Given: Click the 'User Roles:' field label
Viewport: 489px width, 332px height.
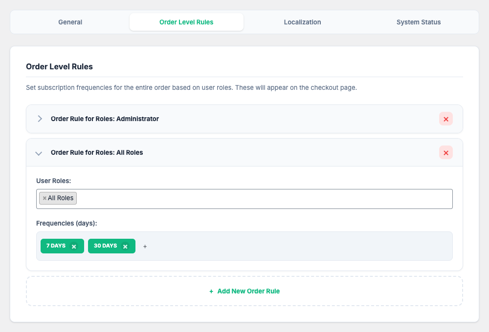Looking at the screenshot, I should [x=54, y=181].
